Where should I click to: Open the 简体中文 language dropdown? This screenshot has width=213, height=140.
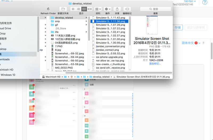click(x=191, y=43)
